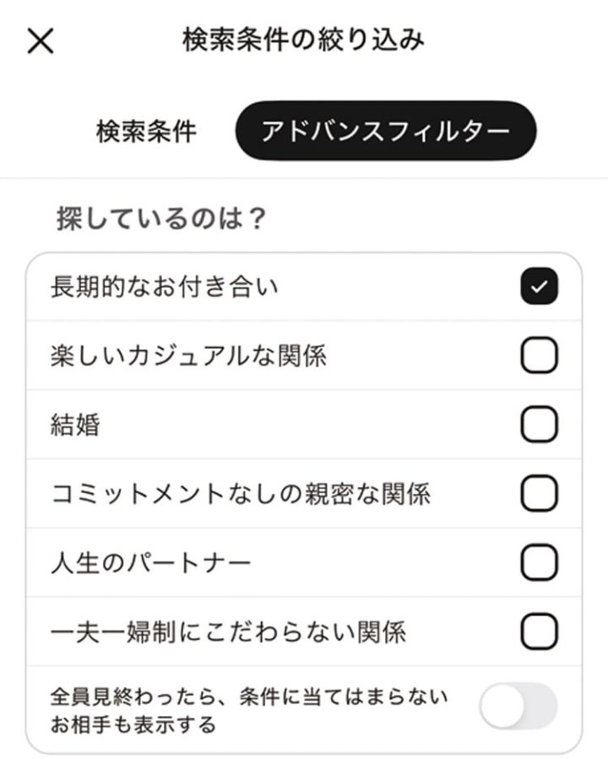The height and width of the screenshot is (759, 608).
Task: Tick the 結婚 checkbox
Action: coord(539,426)
